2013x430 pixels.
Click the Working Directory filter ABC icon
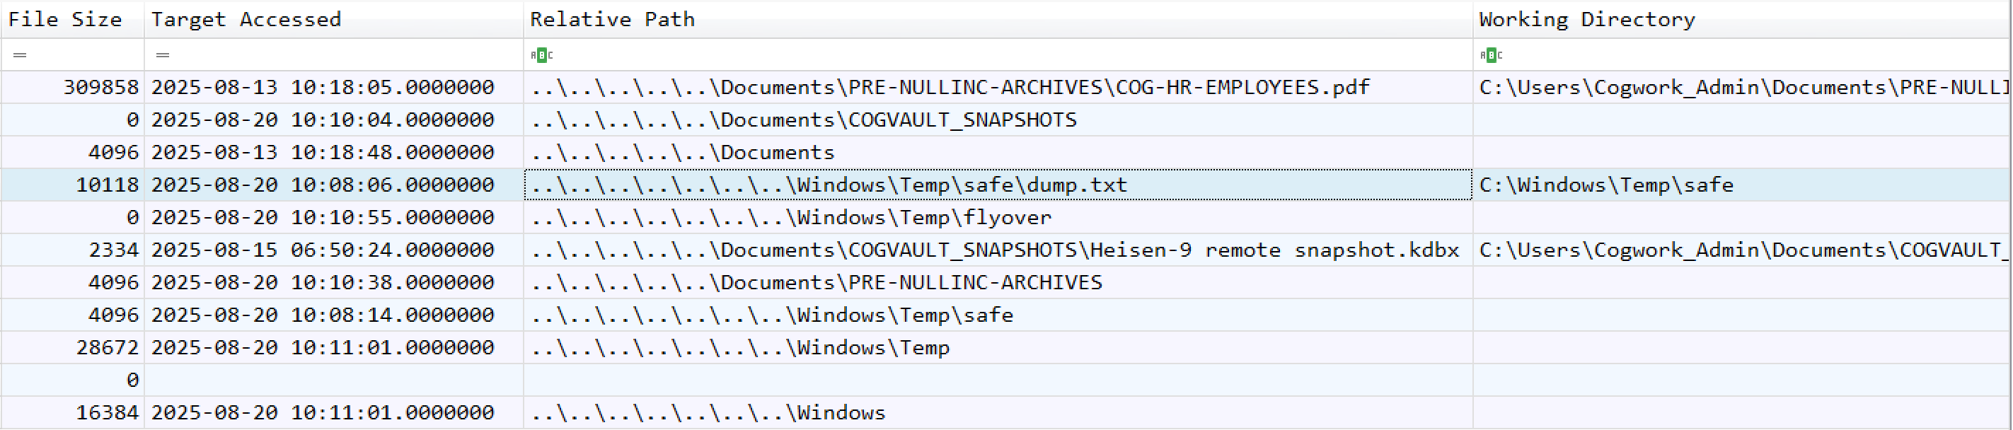click(x=1491, y=55)
